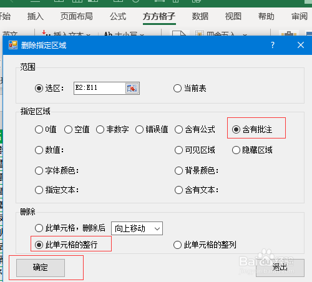The width and height of the screenshot is (312, 282).
Task: Open the 向上移动 dropdown
Action: tap(137, 228)
